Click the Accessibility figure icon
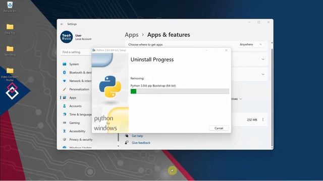The width and height of the screenshot is (323, 181). coord(65,131)
